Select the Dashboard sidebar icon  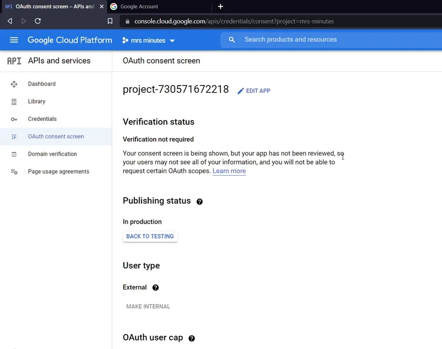[13, 84]
